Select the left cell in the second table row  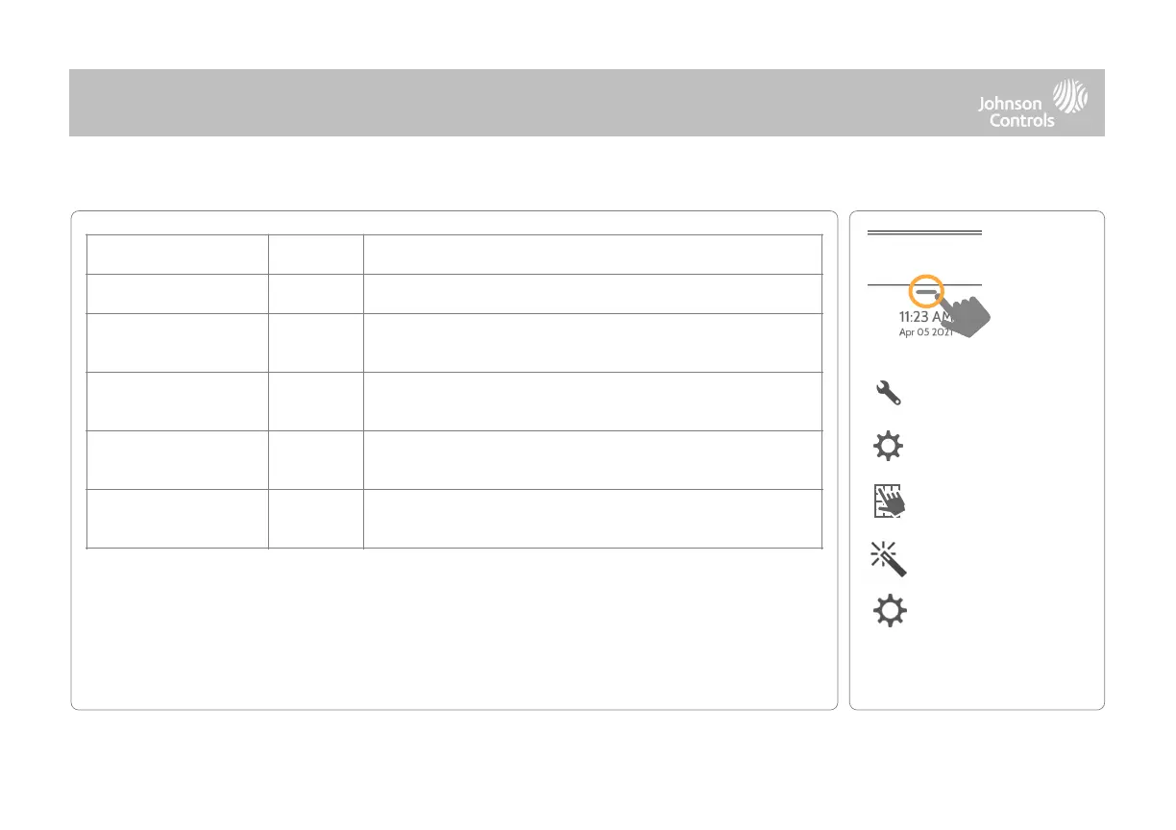pyautogui.click(x=177, y=293)
